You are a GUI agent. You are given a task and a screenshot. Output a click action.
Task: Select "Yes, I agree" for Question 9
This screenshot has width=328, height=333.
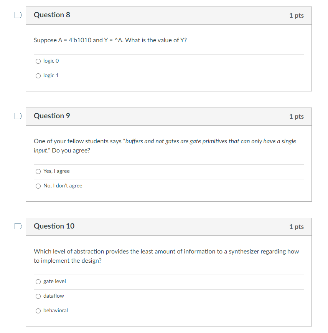[38, 171]
